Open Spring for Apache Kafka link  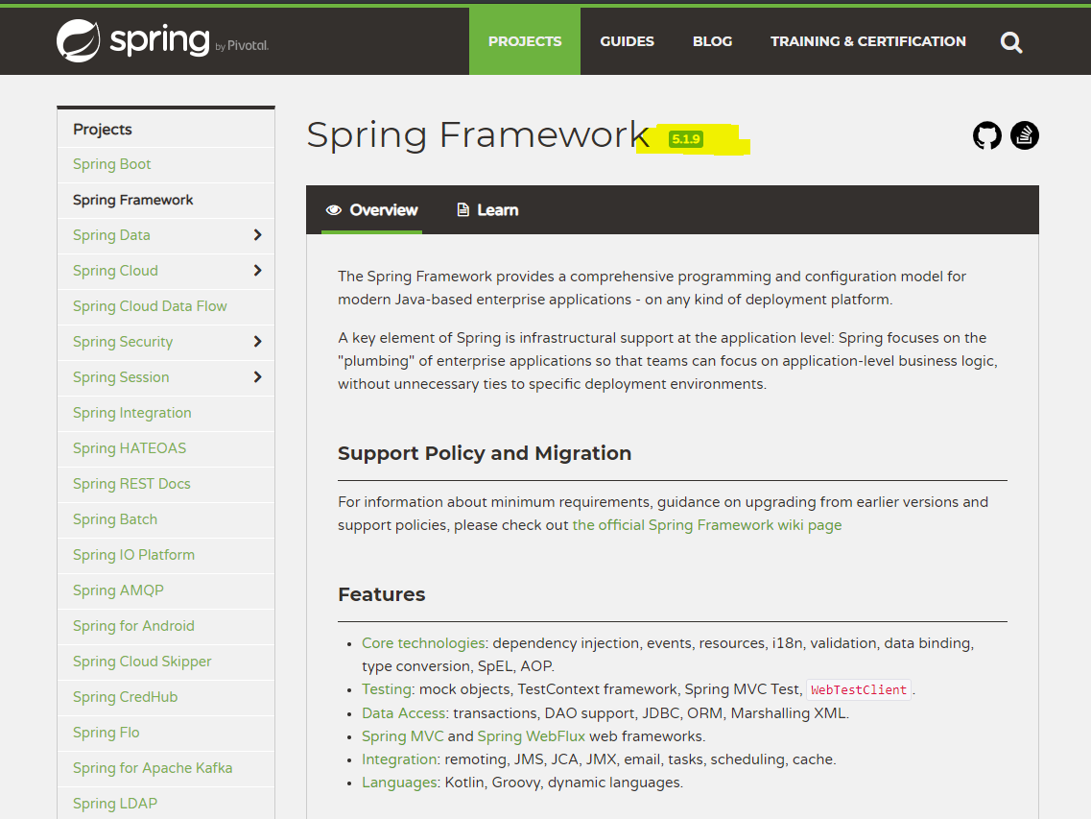coord(153,768)
